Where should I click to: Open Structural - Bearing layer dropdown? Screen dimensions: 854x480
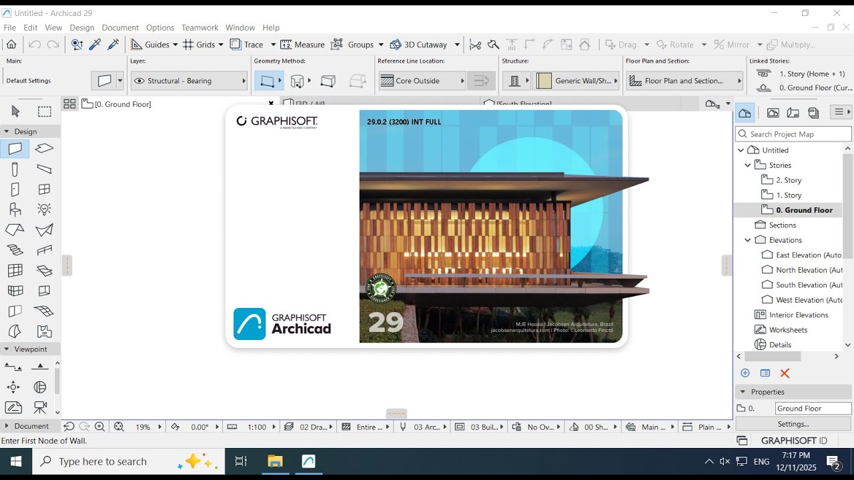[189, 81]
